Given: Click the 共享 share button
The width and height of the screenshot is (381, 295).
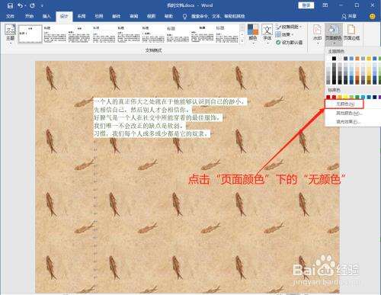Looking at the screenshot, I should click(349, 16).
